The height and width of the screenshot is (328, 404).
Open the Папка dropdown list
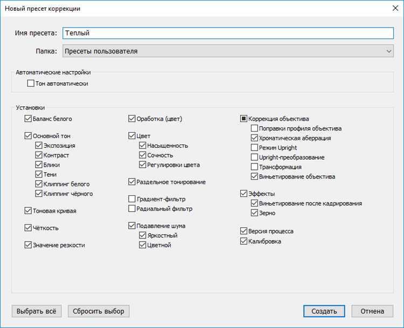pyautogui.click(x=228, y=51)
